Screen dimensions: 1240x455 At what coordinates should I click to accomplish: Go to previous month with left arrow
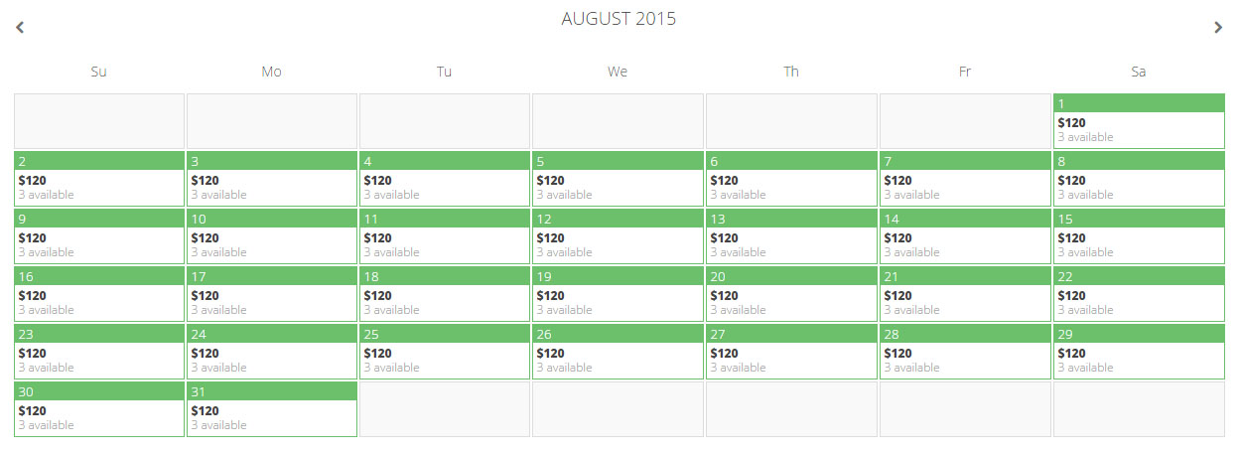tap(20, 28)
